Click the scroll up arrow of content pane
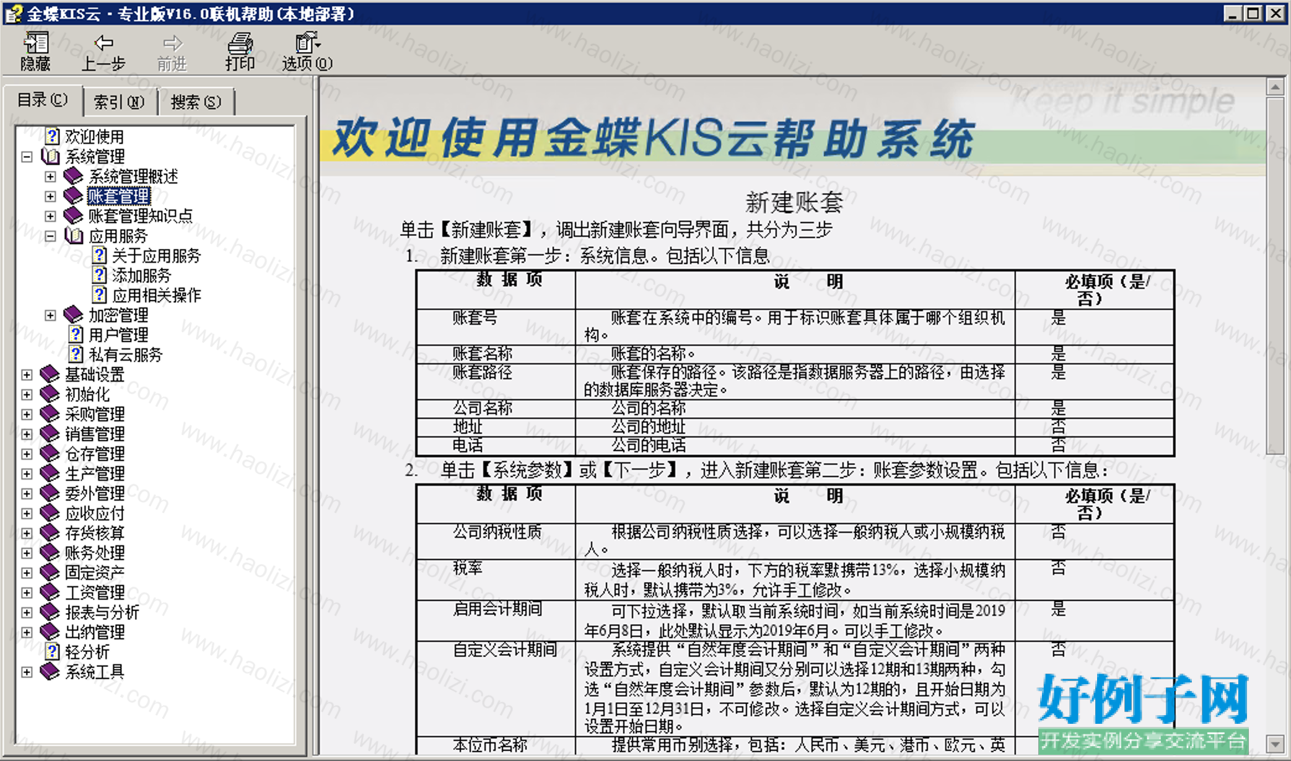The width and height of the screenshot is (1291, 761). point(1275,87)
